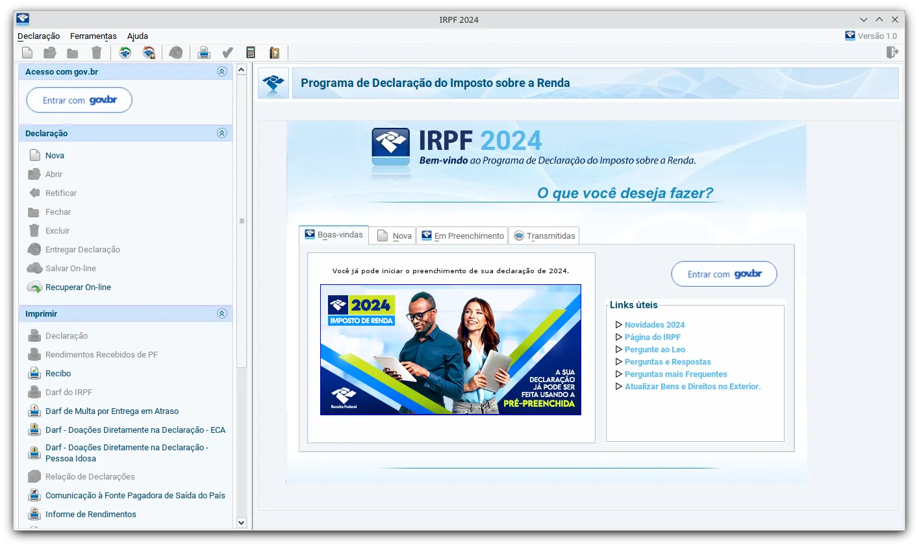Click the new declaration toolbar icon
This screenshot has height=547, width=919.
click(x=27, y=53)
